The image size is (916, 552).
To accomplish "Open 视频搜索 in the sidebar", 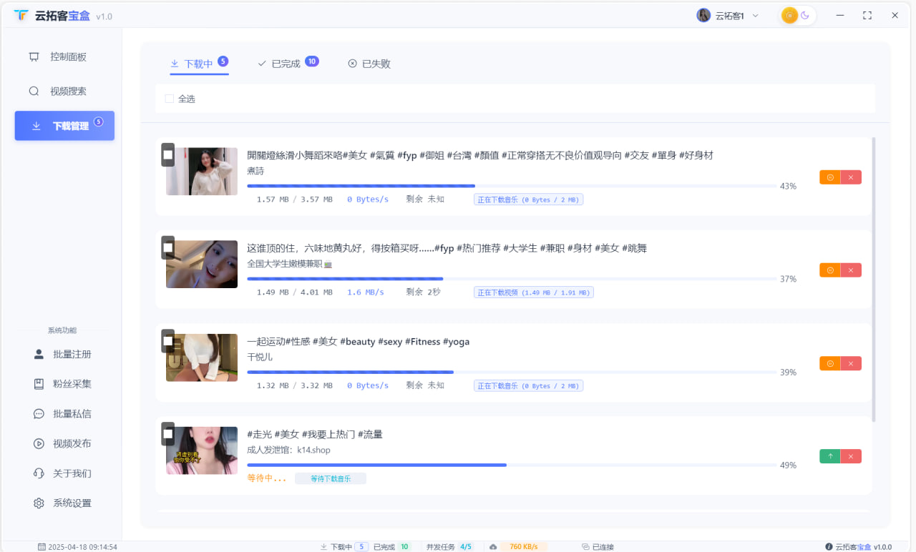I will [68, 92].
